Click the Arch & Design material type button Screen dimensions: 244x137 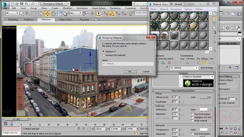207,68
